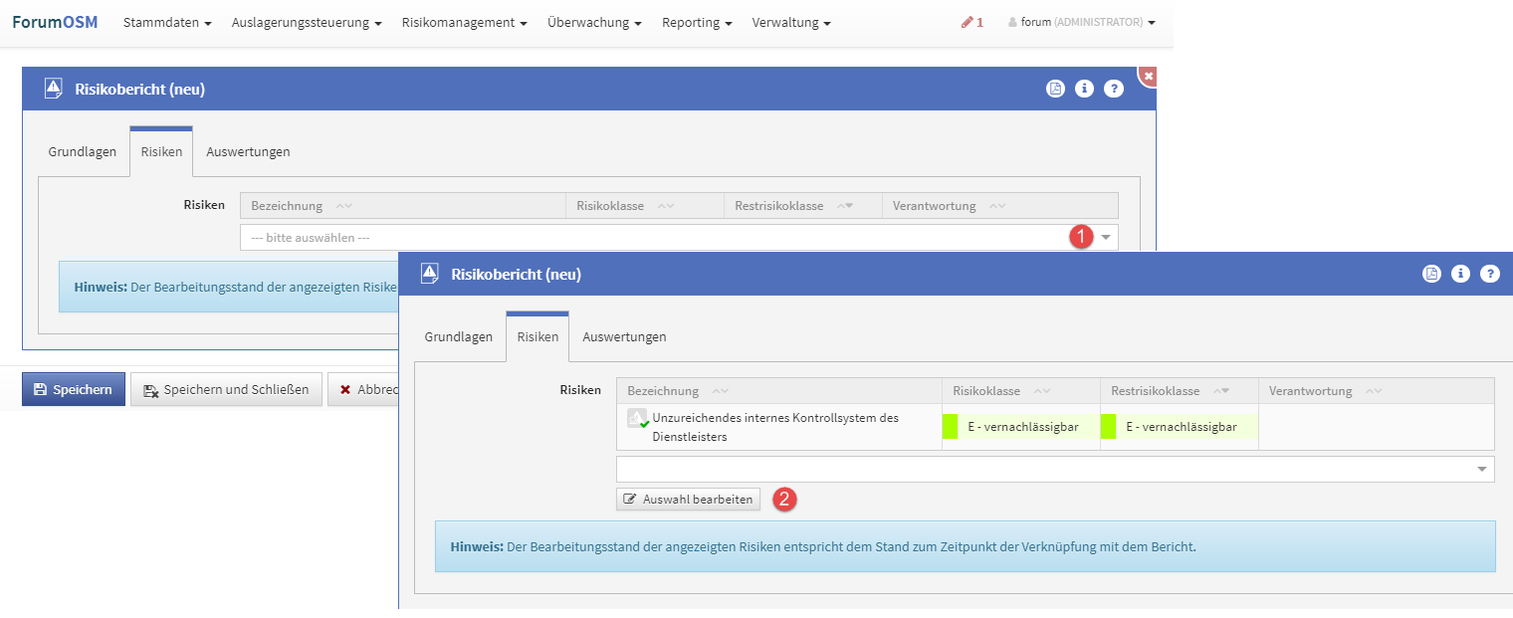Viewport: 1513px width, 618px height.
Task: Click the PDF export icon in back panel header
Action: (1055, 89)
